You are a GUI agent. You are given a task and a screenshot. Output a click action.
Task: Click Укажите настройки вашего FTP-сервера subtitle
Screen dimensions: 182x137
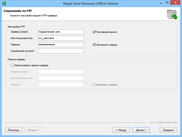(x=33, y=16)
